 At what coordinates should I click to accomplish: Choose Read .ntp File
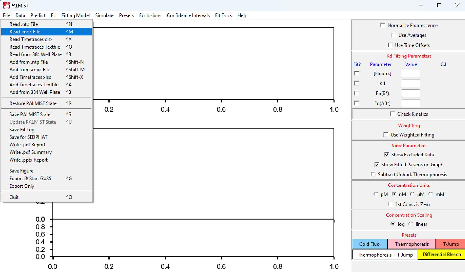pyautogui.click(x=46, y=24)
